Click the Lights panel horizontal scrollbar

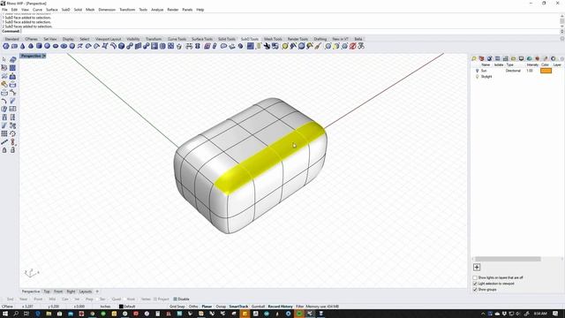pos(508,259)
